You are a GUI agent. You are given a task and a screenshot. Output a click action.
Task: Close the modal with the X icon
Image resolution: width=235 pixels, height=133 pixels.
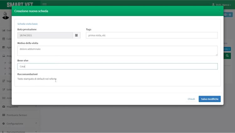click(x=220, y=10)
